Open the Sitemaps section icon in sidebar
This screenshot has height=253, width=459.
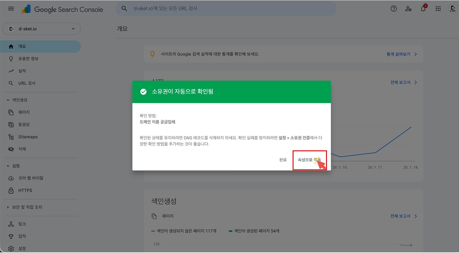(x=11, y=137)
